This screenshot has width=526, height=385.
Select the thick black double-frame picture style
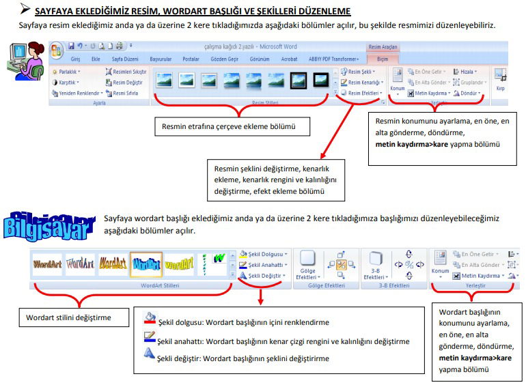(299, 81)
